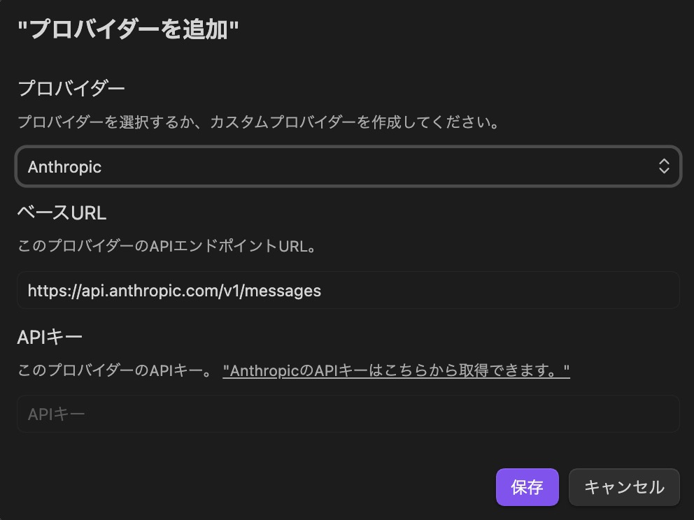Click the 保存 save button
Image resolution: width=694 pixels, height=520 pixels.
pyautogui.click(x=527, y=487)
